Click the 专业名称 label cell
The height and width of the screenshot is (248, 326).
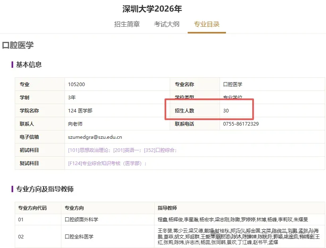point(195,84)
